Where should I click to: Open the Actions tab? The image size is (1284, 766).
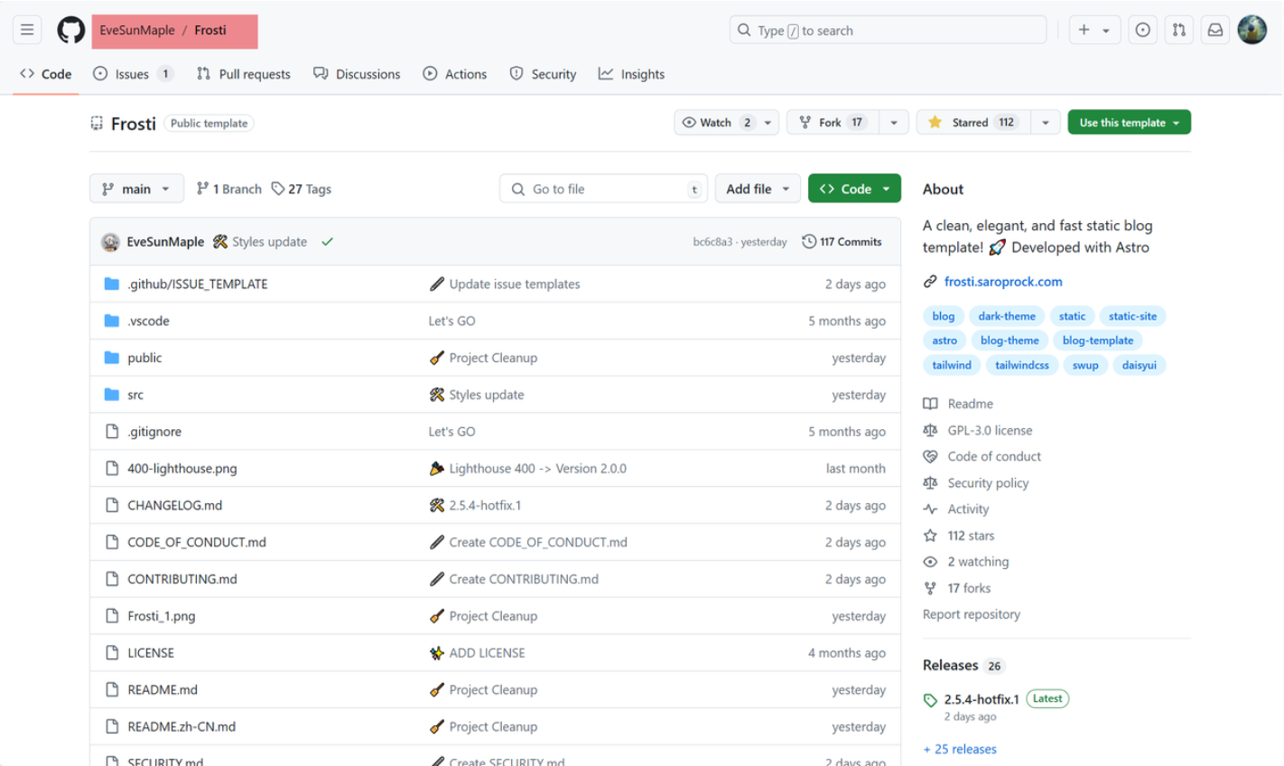(x=455, y=74)
